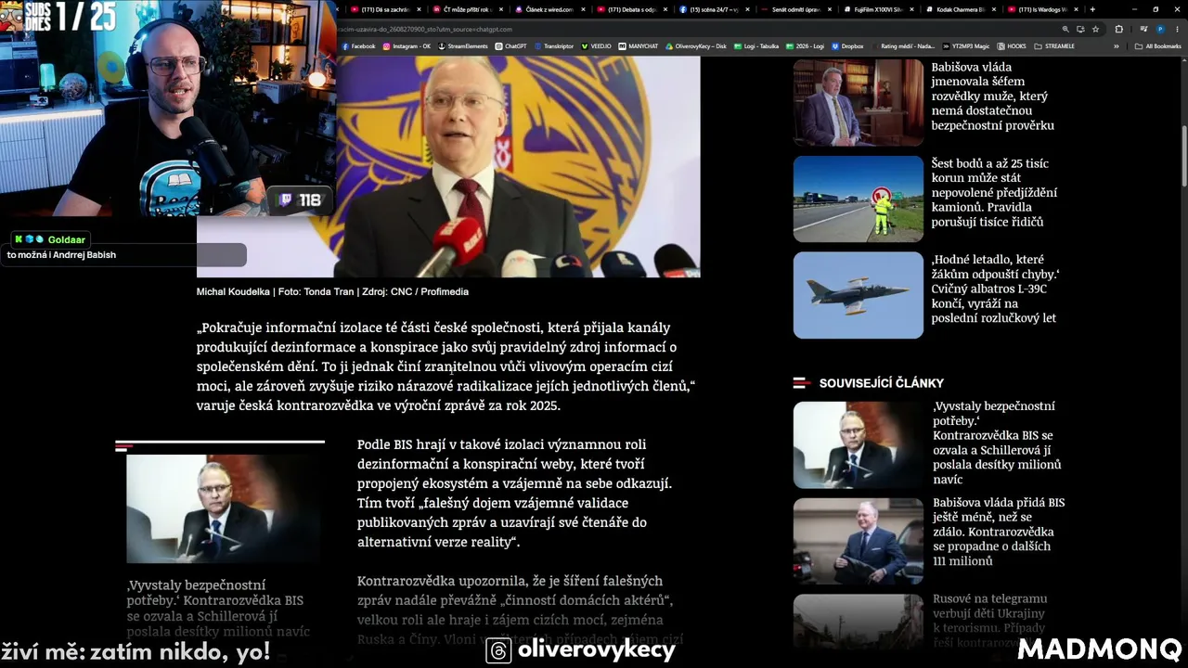Open the Facebook bookmark
Viewport: 1188px width, 668px height.
pos(358,45)
